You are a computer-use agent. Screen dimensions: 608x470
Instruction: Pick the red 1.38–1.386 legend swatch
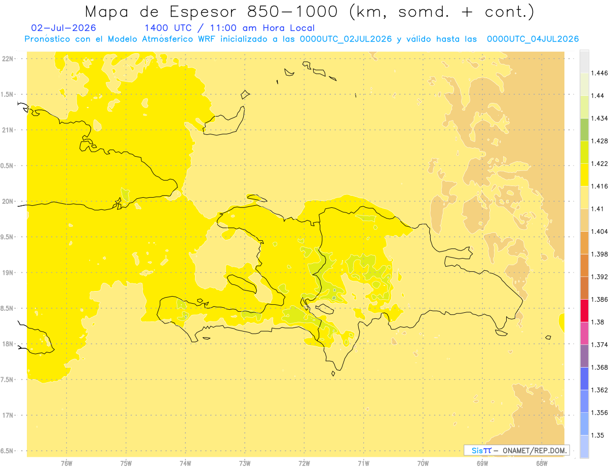(584, 310)
